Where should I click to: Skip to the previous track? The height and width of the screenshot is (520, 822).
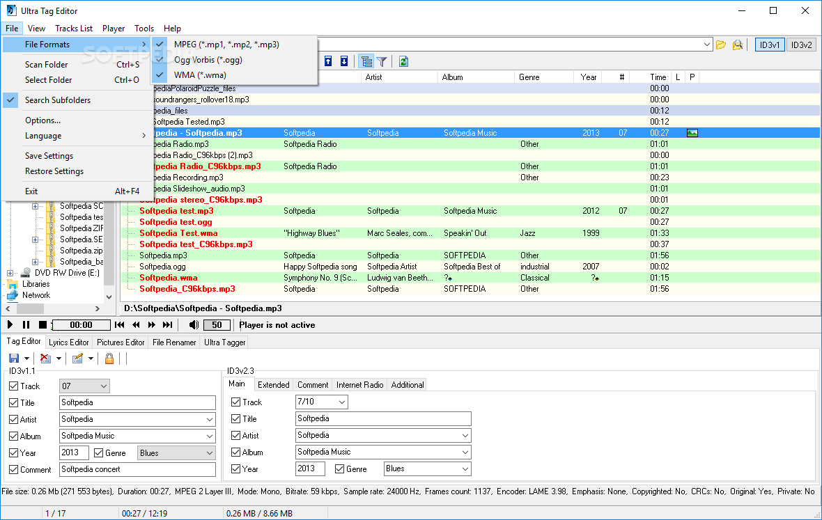pos(120,324)
